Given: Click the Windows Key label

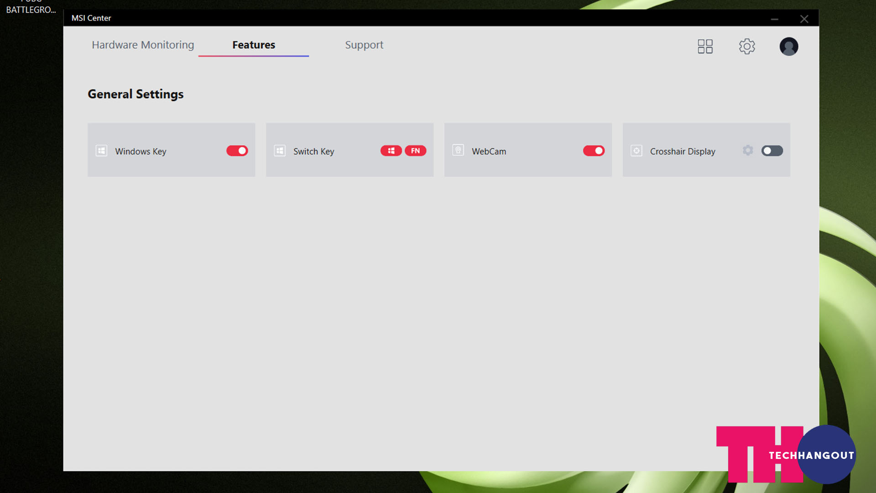Looking at the screenshot, I should [x=141, y=151].
